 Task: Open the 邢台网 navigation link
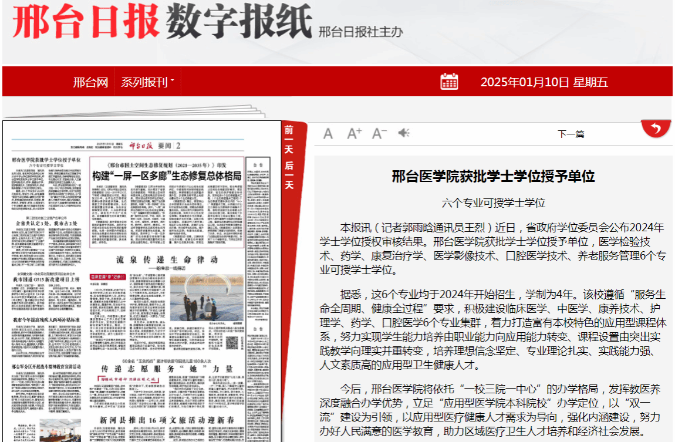90,82
